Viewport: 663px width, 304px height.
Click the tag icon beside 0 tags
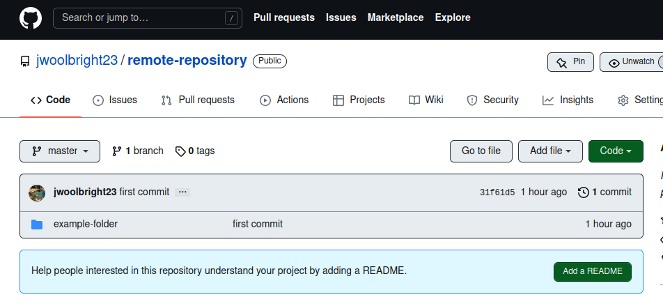(180, 151)
